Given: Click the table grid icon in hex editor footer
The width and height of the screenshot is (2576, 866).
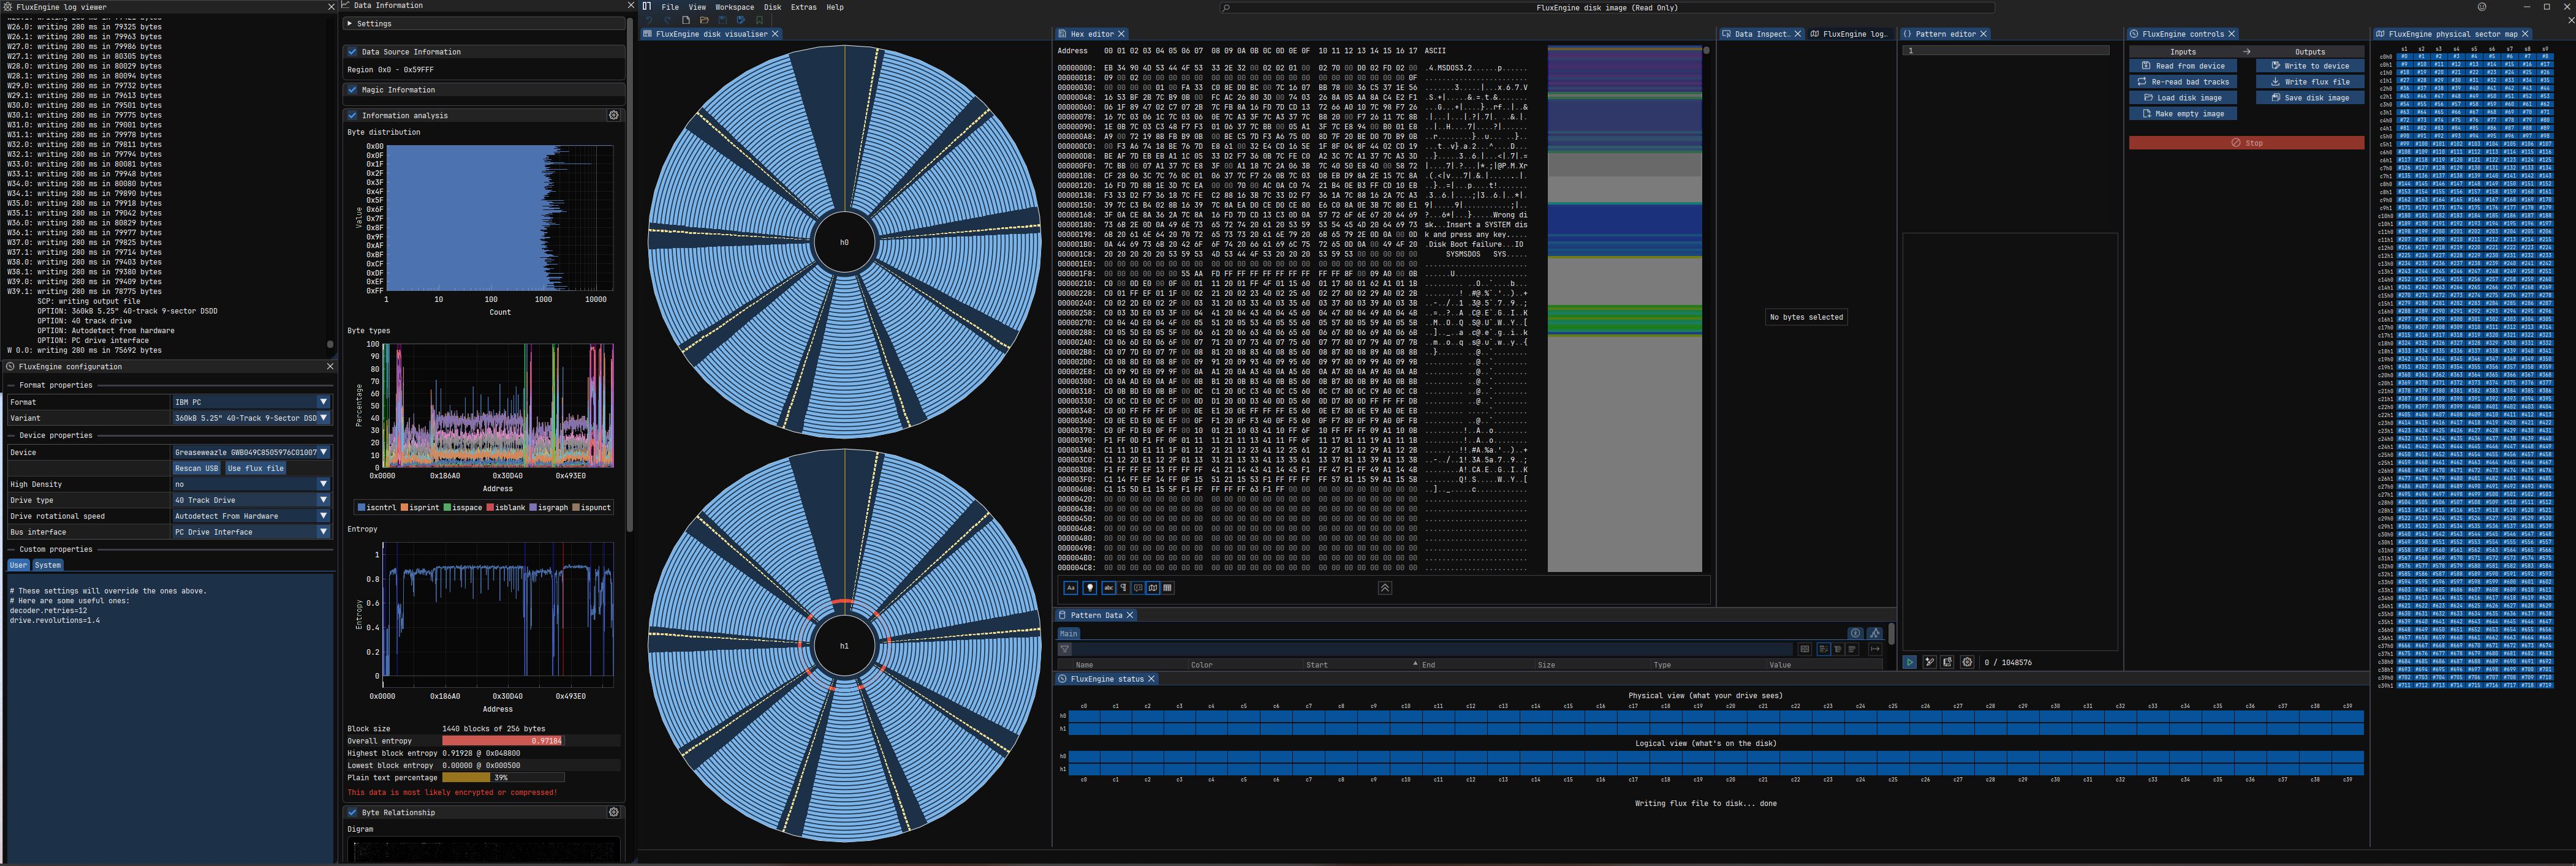Looking at the screenshot, I should pyautogui.click(x=1167, y=588).
